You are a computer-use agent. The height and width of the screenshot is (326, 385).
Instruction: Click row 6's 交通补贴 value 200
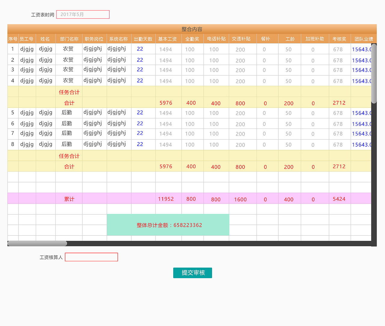pos(240,124)
